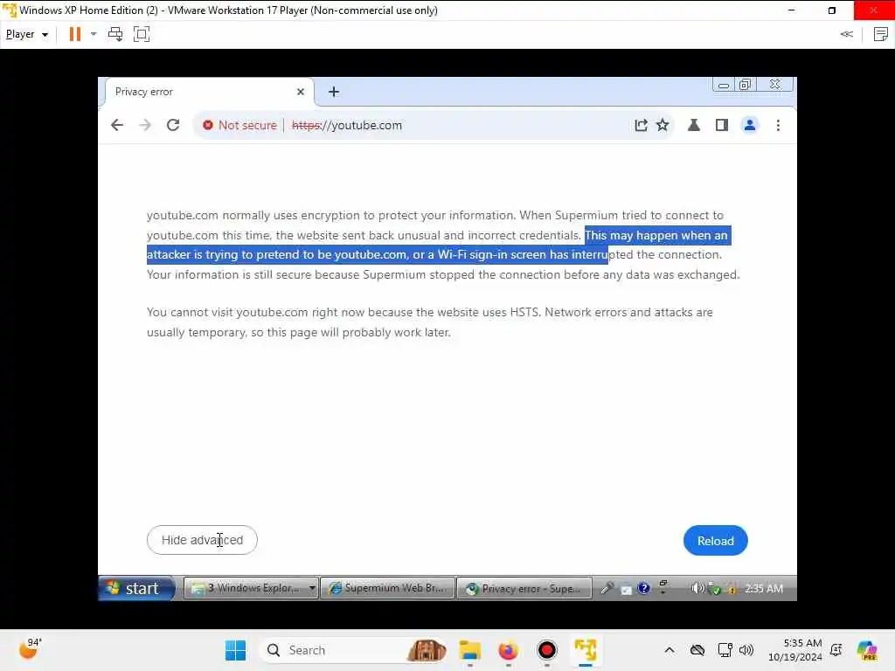Click the highlighted text 'This may happen when an'
The height and width of the screenshot is (671, 895).
click(656, 235)
